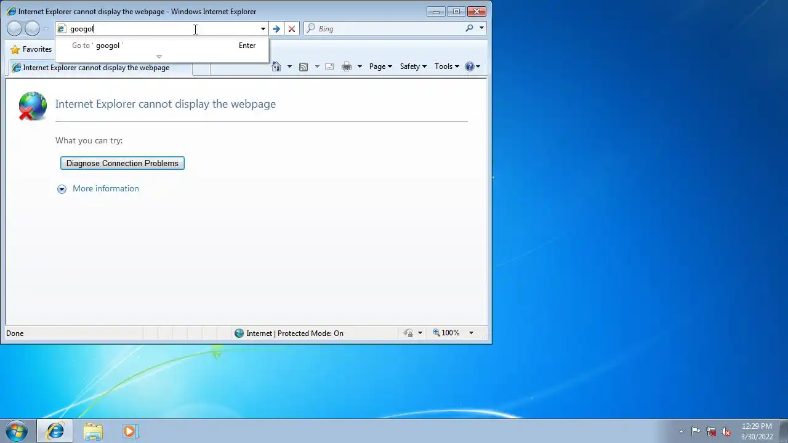Open the address bar autocomplete dropdown arrow

coord(263,29)
